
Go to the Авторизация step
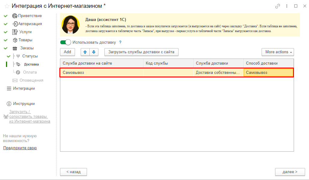click(30, 24)
